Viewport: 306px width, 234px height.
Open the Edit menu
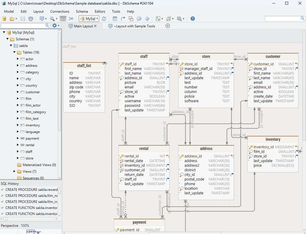[24, 12]
